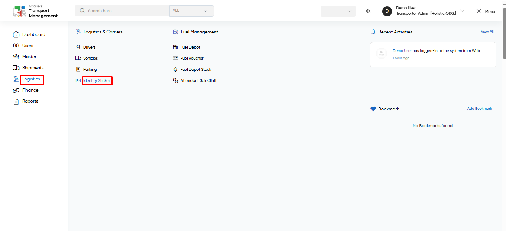Open the Identity Sticker link
This screenshot has width=506, height=231.
coord(97,80)
